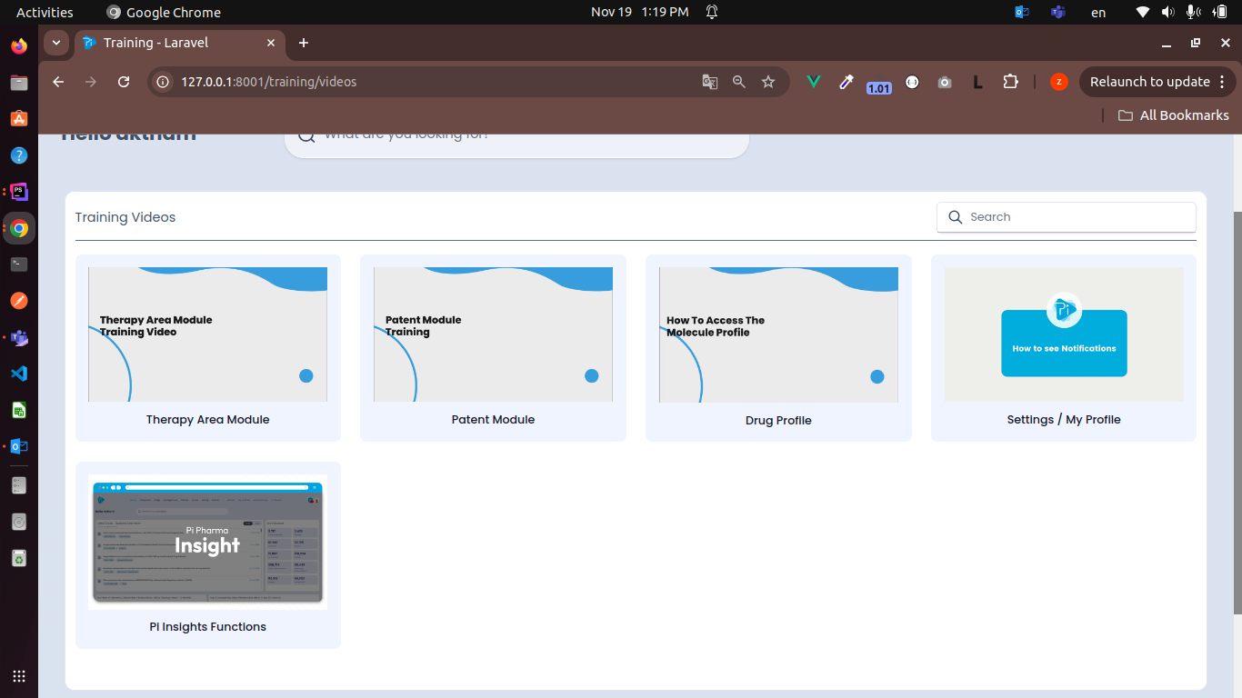This screenshot has height=698, width=1242.
Task: Open Firefox from the Ubuntu dock
Action: tap(19, 45)
